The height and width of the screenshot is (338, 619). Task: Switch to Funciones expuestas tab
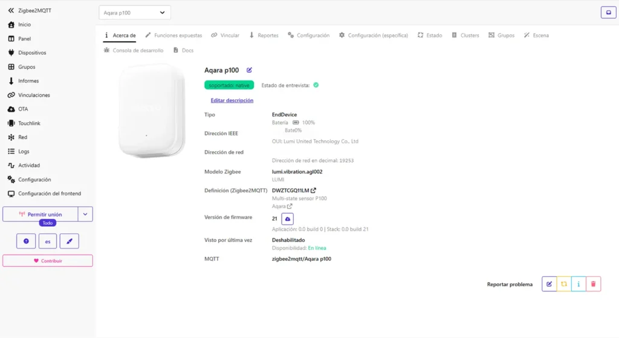pyautogui.click(x=173, y=36)
